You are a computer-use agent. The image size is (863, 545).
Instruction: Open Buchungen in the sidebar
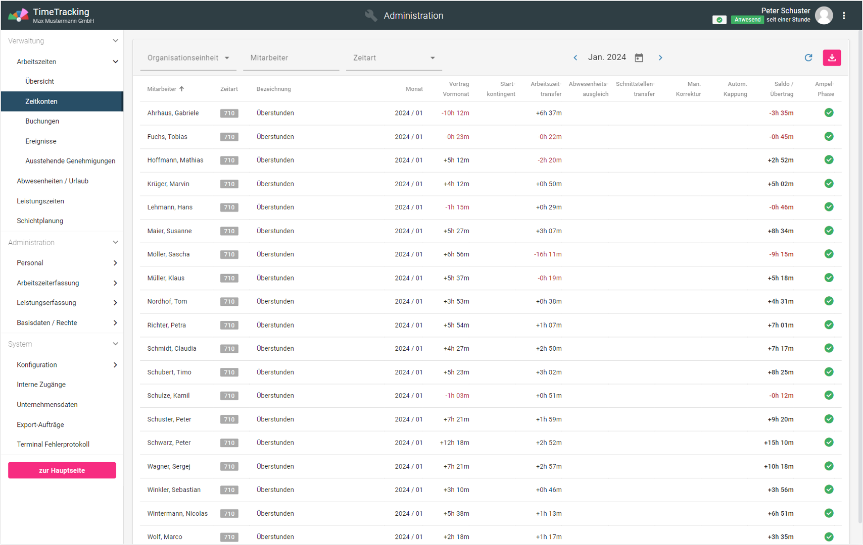(42, 121)
